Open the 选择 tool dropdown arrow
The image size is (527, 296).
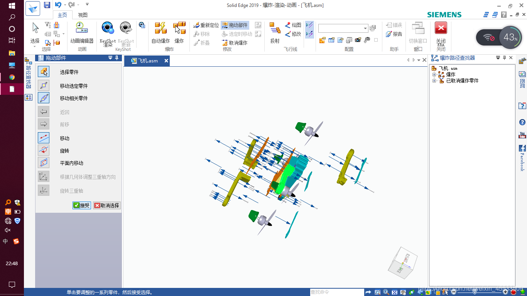[x=35, y=47]
